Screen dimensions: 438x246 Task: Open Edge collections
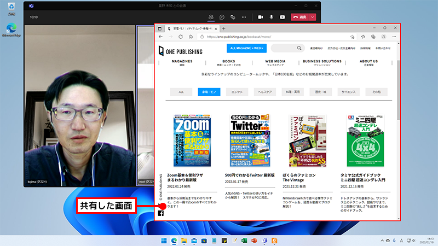coord(373,37)
